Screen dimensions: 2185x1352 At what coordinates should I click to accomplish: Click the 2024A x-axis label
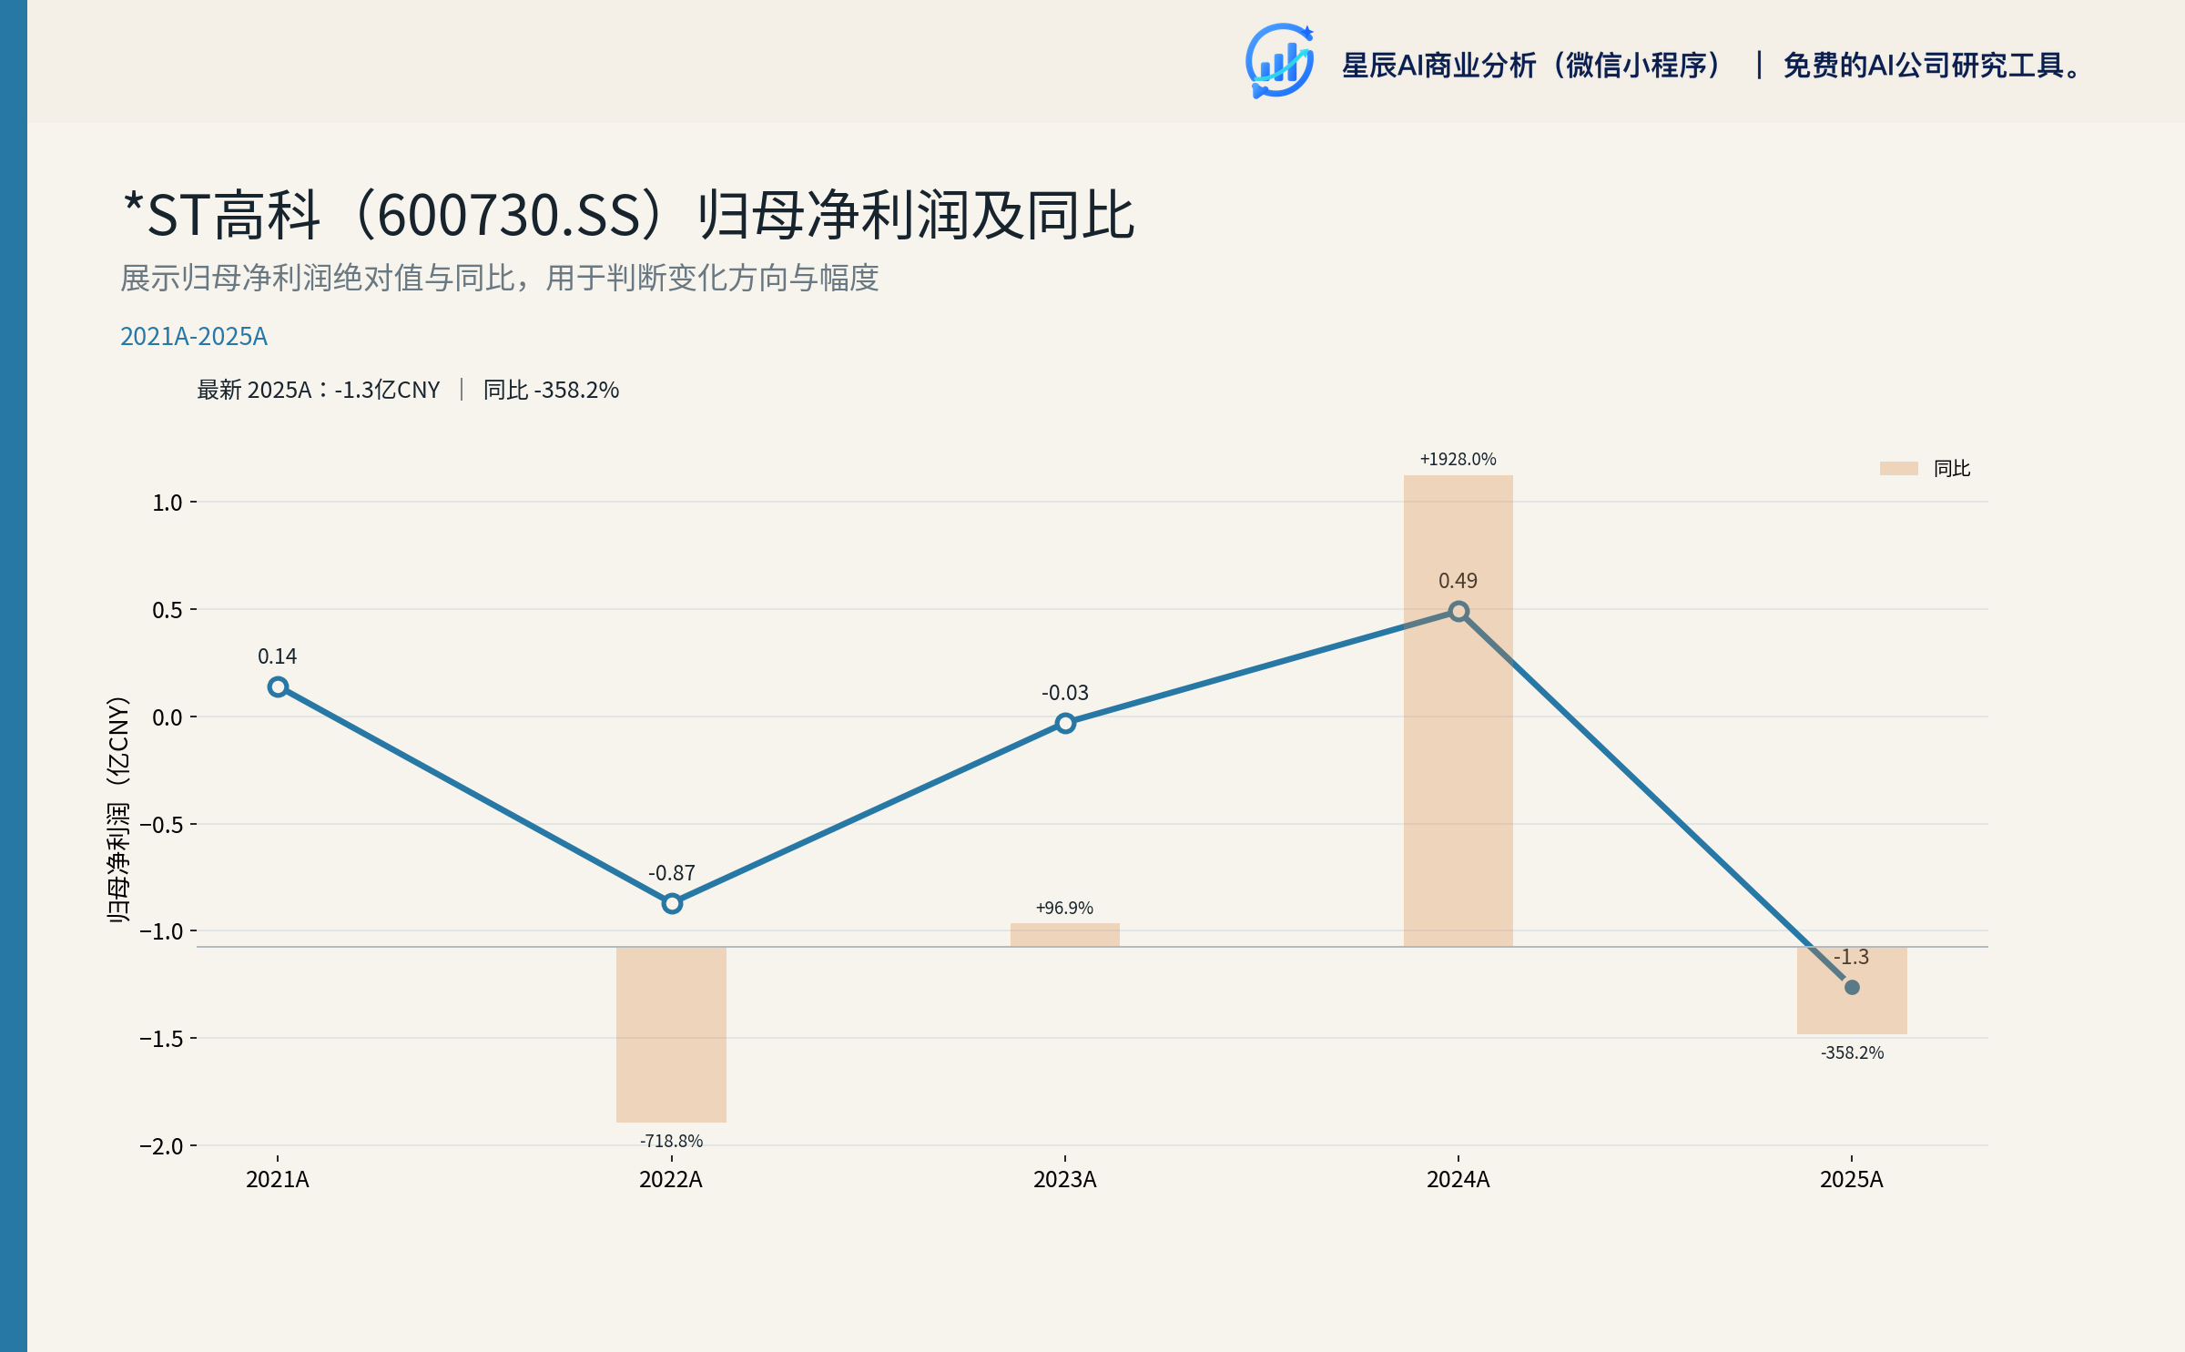pos(1458,1180)
